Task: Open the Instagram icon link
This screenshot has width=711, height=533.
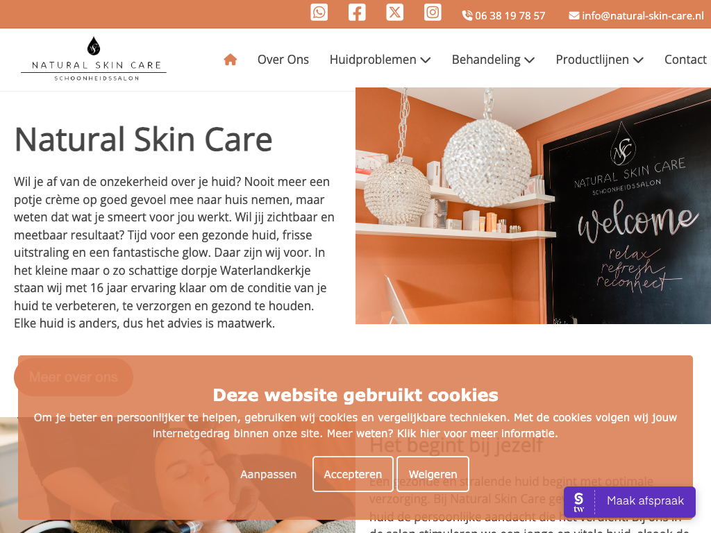Action: [433, 12]
